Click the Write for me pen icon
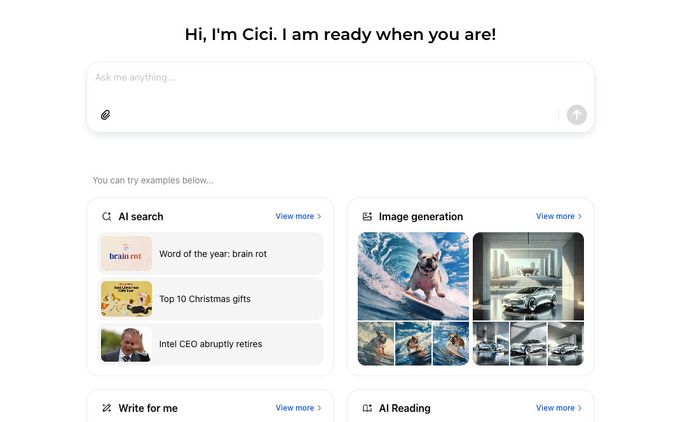Viewport: 685px width, 422px height. 107,408
